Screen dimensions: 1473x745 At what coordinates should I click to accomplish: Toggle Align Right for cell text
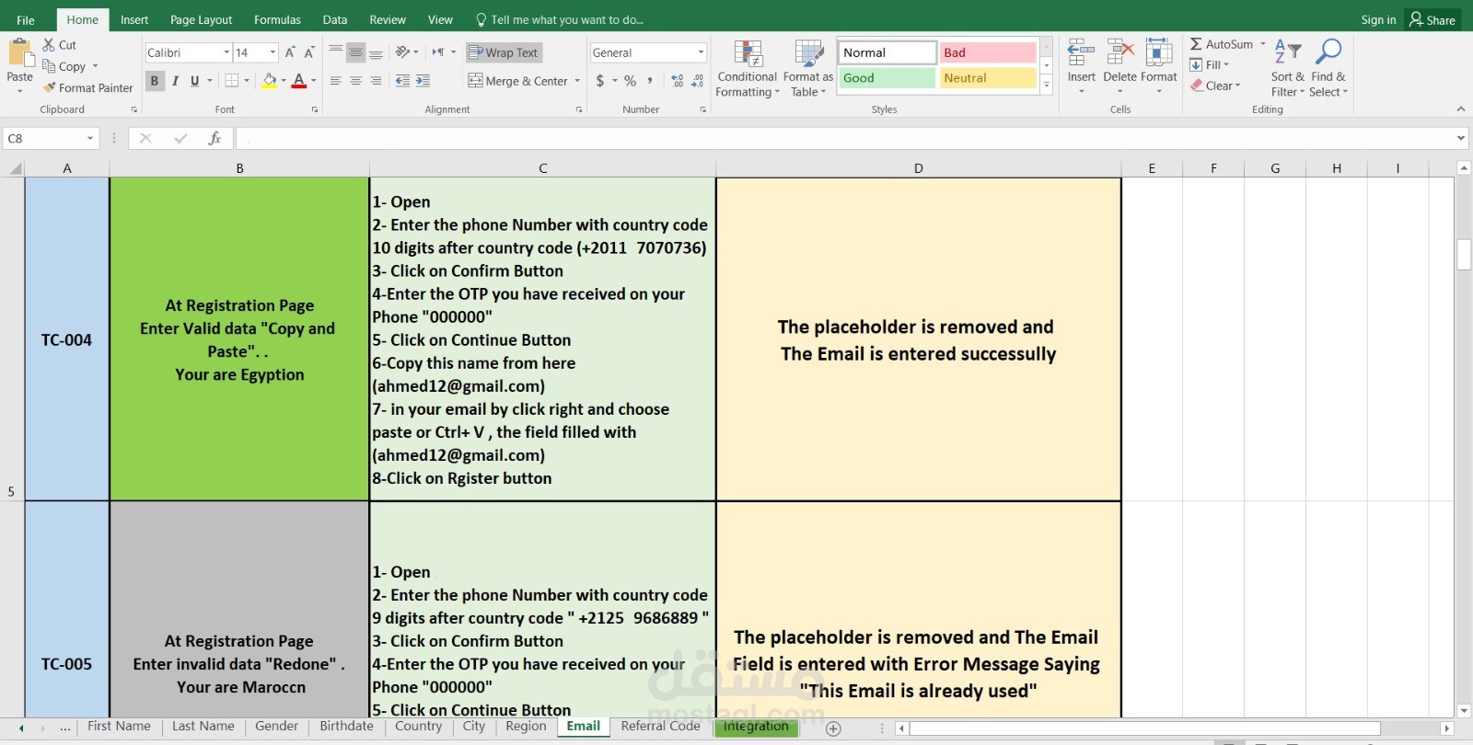point(376,81)
